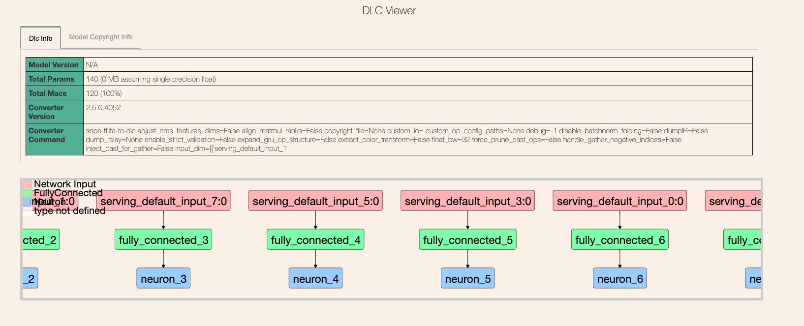Select the Model Version header cell
Image resolution: width=804 pixels, height=326 pixels.
point(54,64)
